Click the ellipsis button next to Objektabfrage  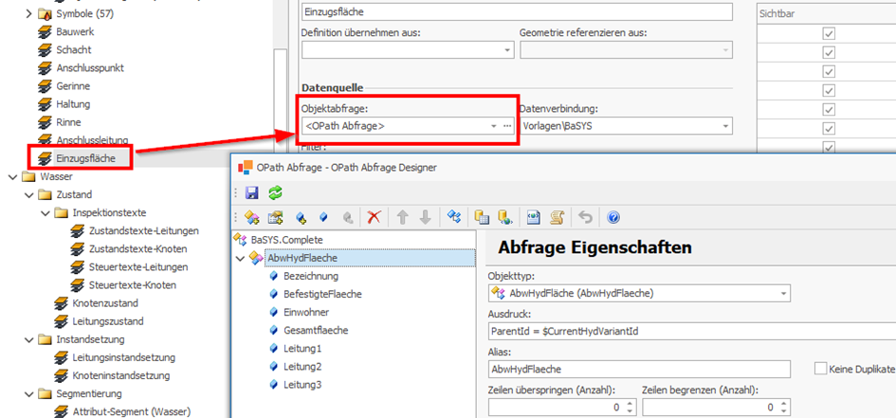pos(507,126)
